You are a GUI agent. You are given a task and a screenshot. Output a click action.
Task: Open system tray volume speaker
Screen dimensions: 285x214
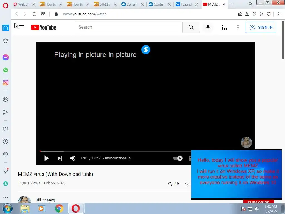[257, 209]
